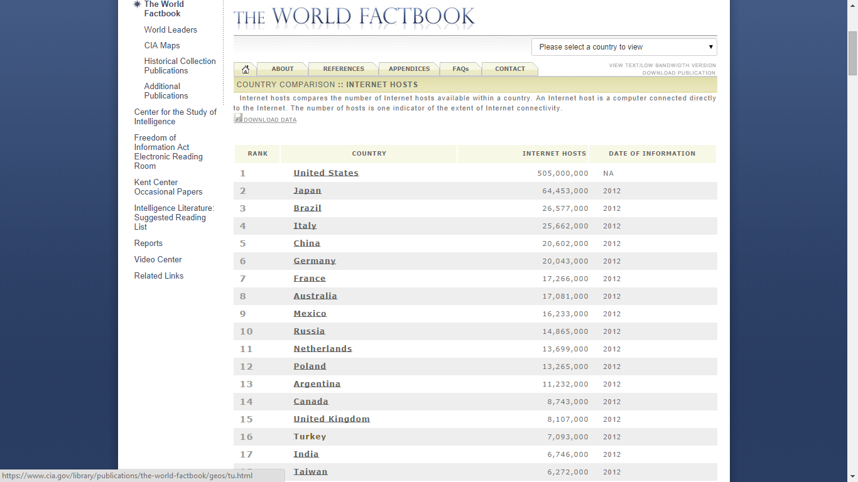Open the home icon tab
The height and width of the screenshot is (482, 858).
pos(245,69)
